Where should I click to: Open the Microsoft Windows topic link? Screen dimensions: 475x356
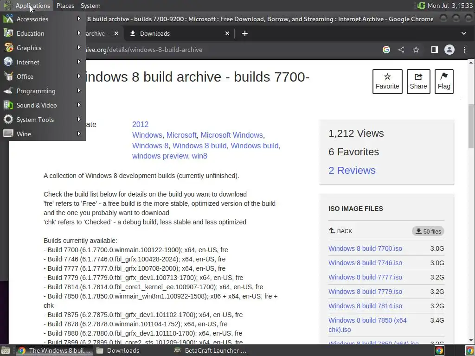pyautogui.click(x=232, y=135)
